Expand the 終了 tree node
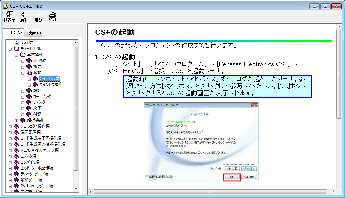345x198 pixels. pos(23,109)
